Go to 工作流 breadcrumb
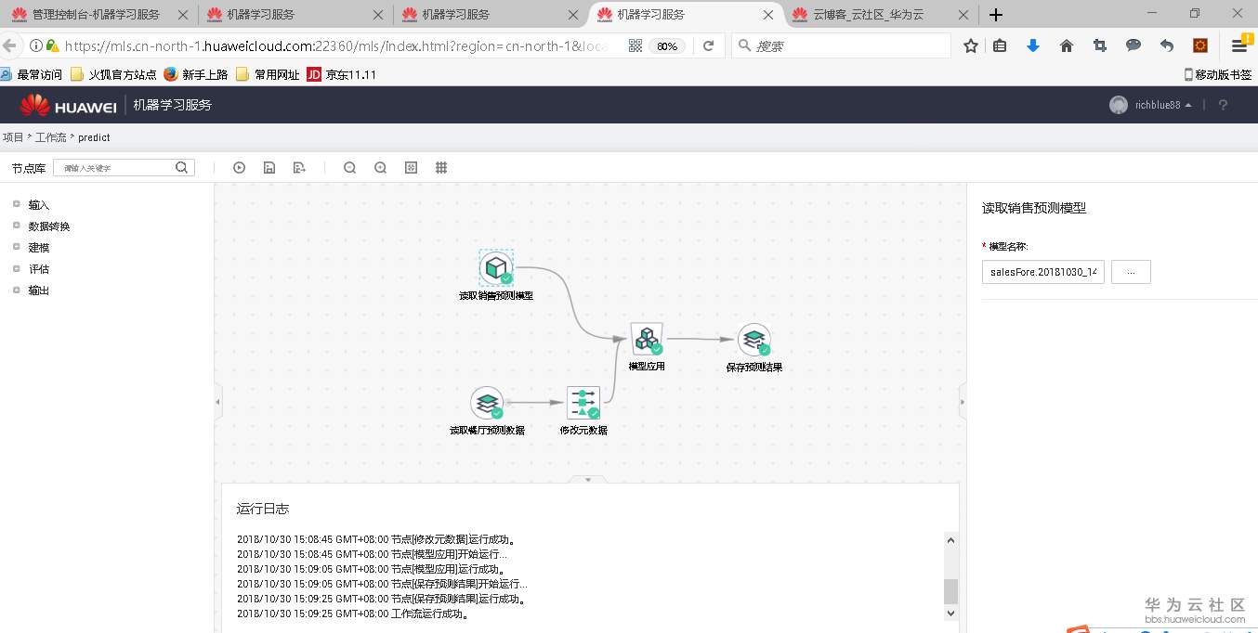 [x=50, y=137]
